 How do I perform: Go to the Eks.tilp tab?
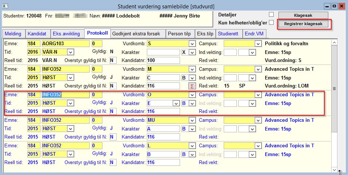pyautogui.click(x=205, y=34)
